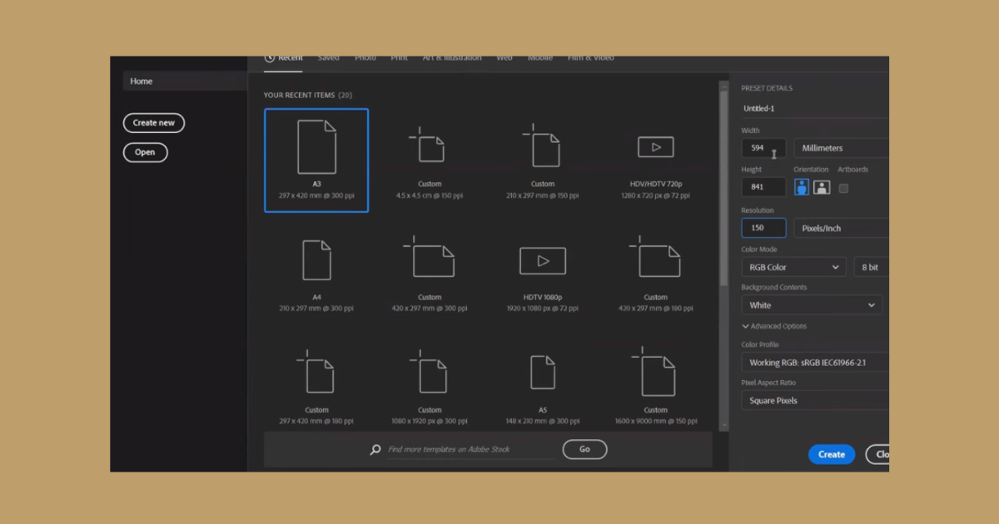Viewport: 999px width, 524px height.
Task: Open the Working RGB color profile dropdown
Action: point(815,363)
